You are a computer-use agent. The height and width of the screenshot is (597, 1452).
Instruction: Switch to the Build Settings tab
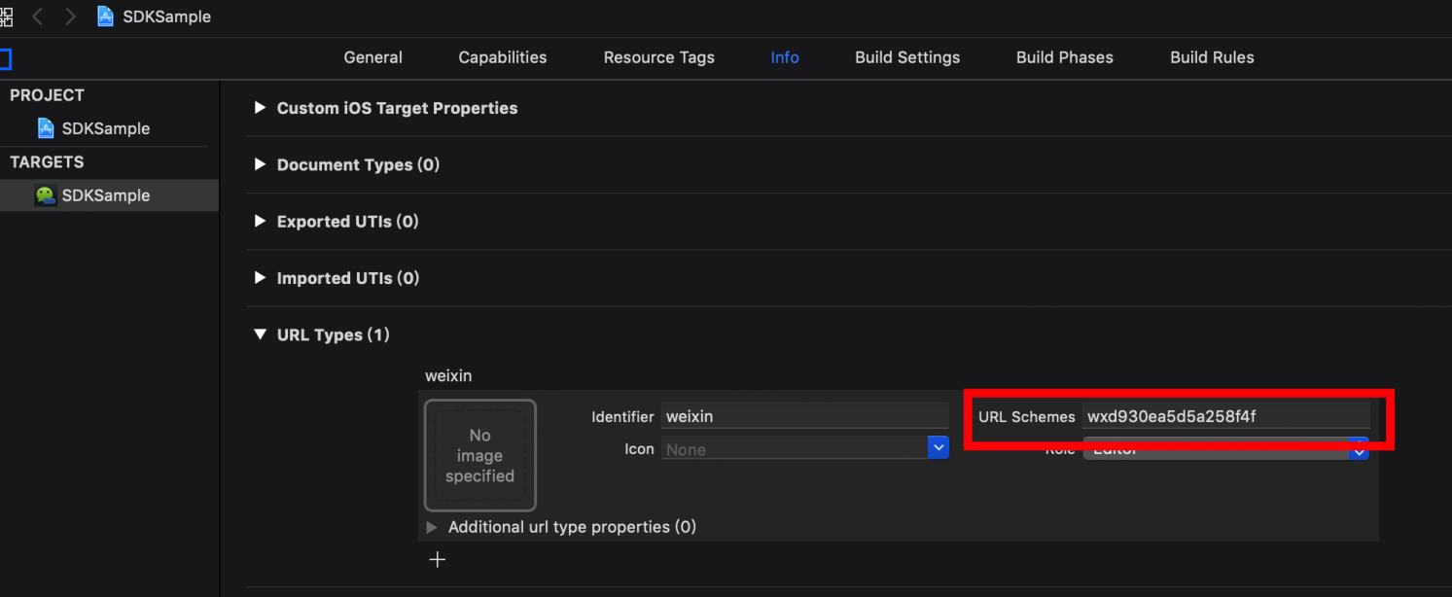coord(907,57)
